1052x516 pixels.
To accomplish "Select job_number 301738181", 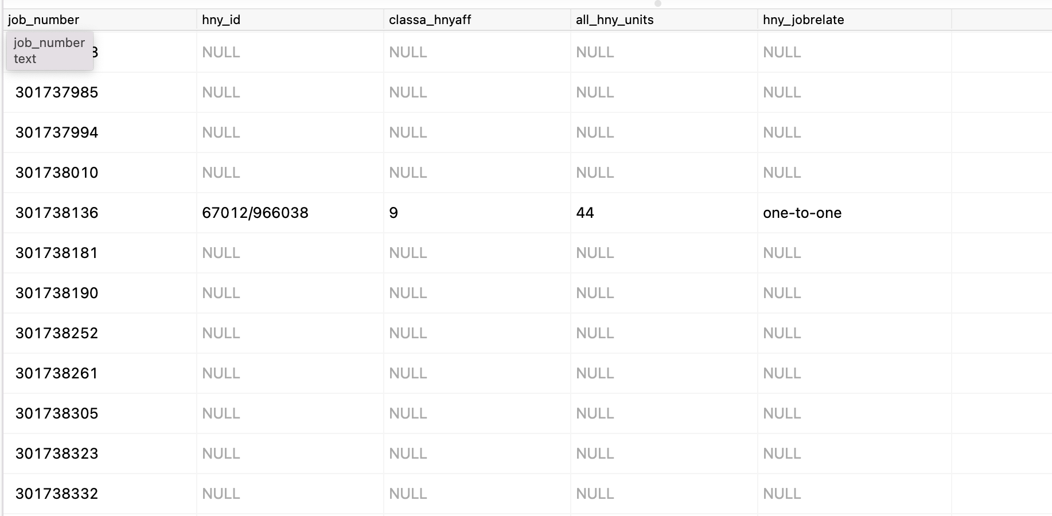I will (56, 253).
